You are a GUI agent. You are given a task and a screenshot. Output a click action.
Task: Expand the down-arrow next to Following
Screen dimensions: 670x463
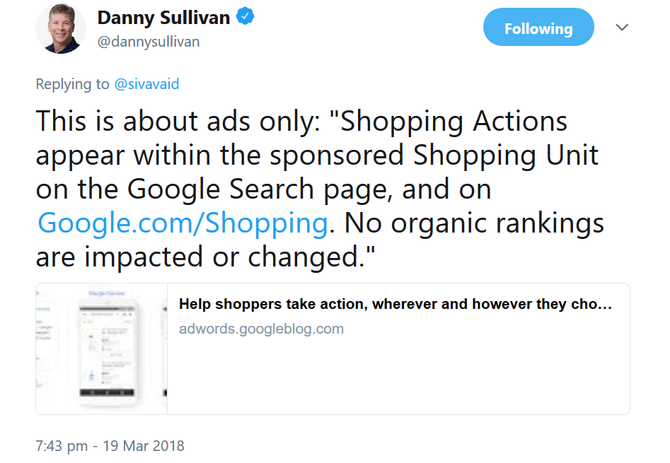(x=621, y=27)
